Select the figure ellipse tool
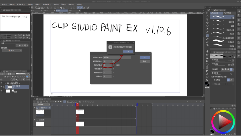The width and height of the screenshot is (241, 136). tap(207, 64)
